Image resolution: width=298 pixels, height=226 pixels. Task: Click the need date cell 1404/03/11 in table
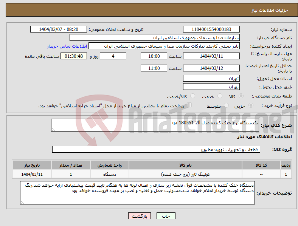click(x=32, y=174)
